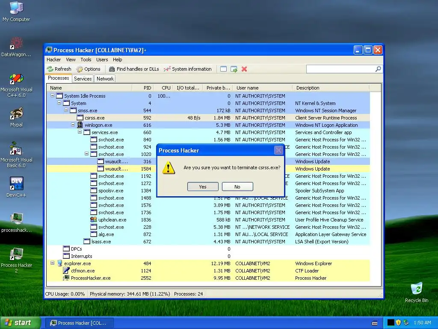Click Find handles or DLLs
Screen dimensions: 438x329
[134, 69]
